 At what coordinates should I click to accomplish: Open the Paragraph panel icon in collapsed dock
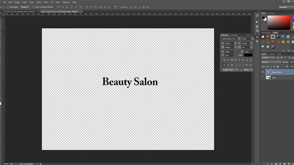tap(257, 41)
